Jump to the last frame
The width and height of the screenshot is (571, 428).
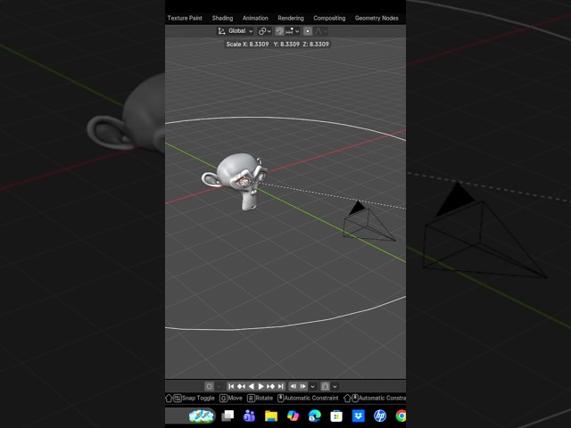[x=280, y=386]
